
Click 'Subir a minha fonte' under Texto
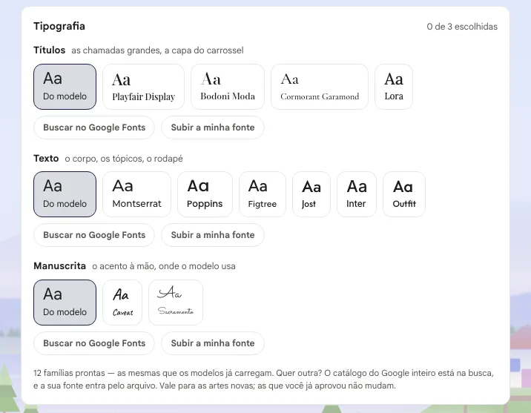213,235
